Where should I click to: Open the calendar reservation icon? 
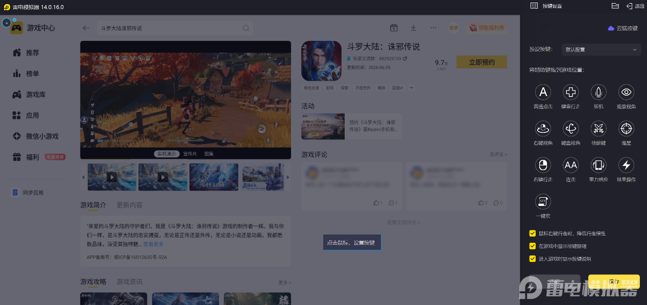coord(394,28)
